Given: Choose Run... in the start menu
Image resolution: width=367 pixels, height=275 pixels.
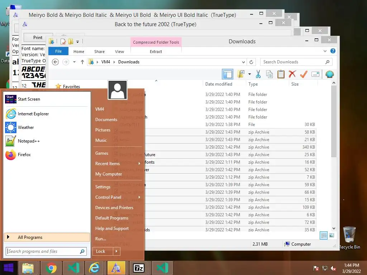Looking at the screenshot, I should (x=101, y=239).
